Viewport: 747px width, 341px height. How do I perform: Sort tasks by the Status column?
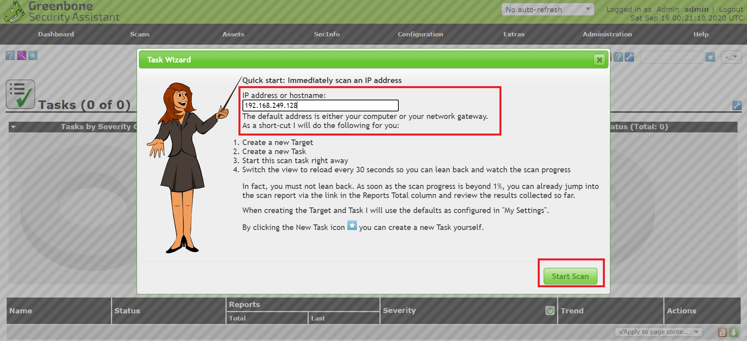(x=127, y=311)
